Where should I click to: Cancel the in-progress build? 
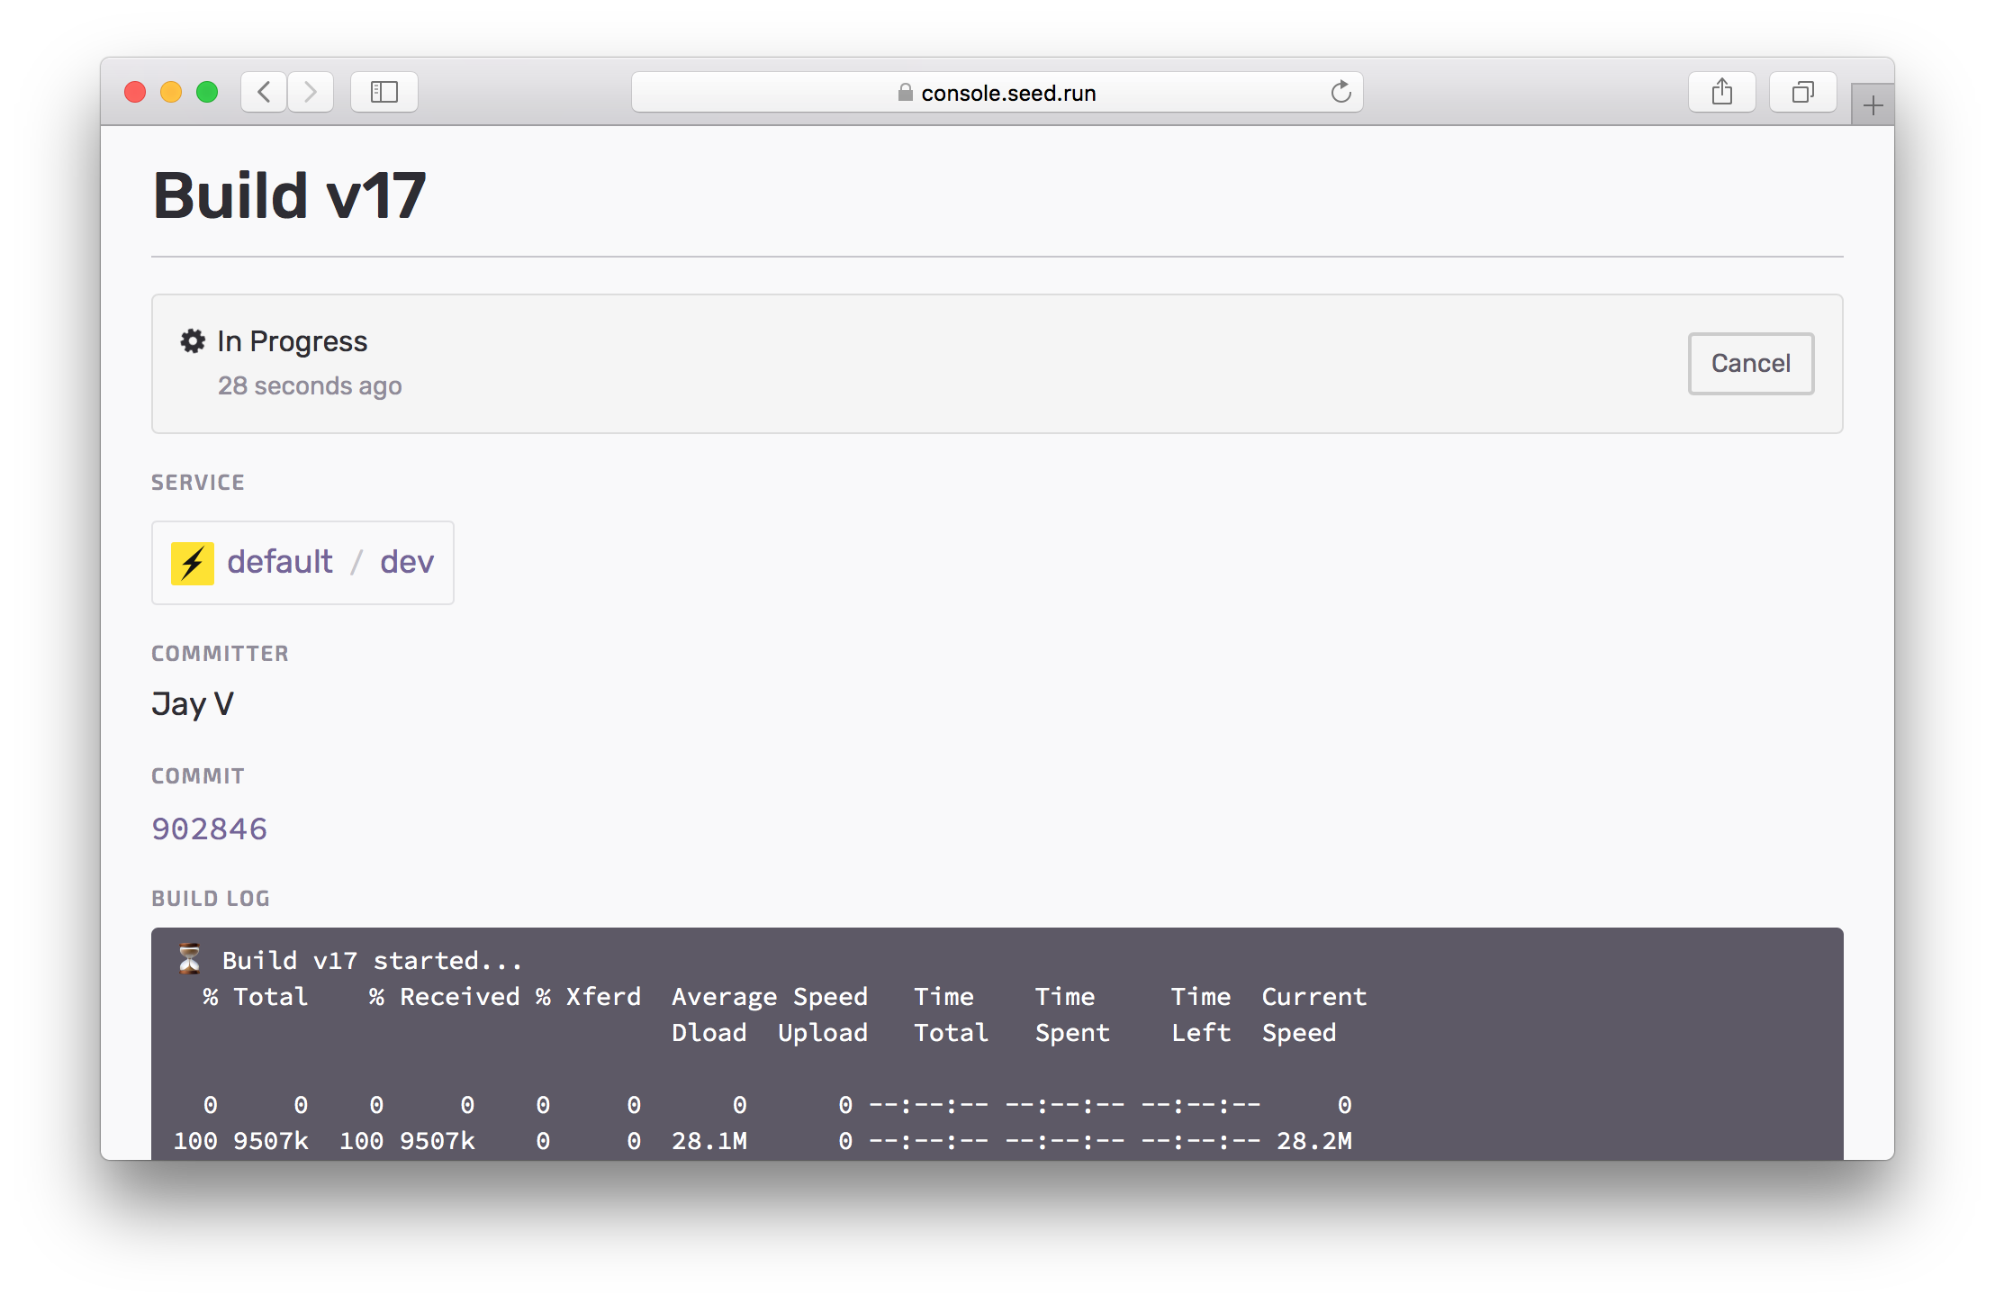click(1750, 363)
